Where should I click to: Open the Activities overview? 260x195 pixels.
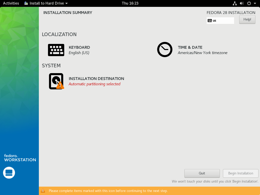[11, 3]
